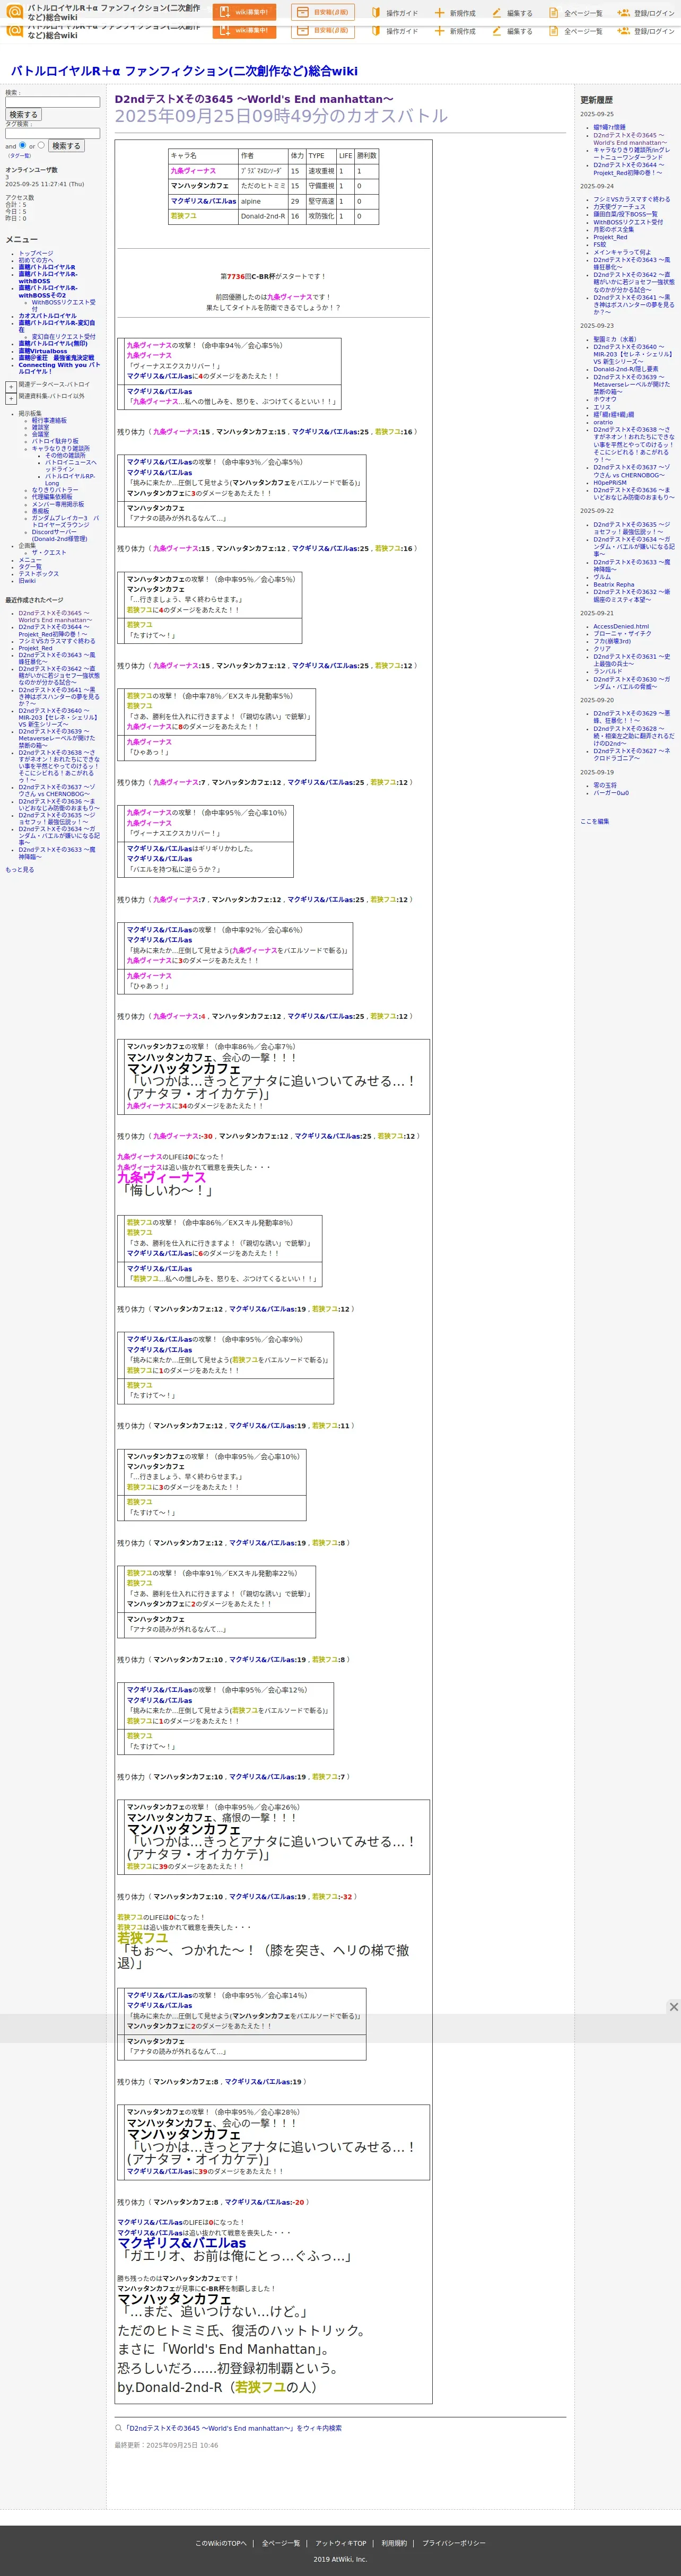Viewport: 681px width, 2576px height.
Task: Open バトロイニュースヘッドライン link
Action: (x=71, y=465)
